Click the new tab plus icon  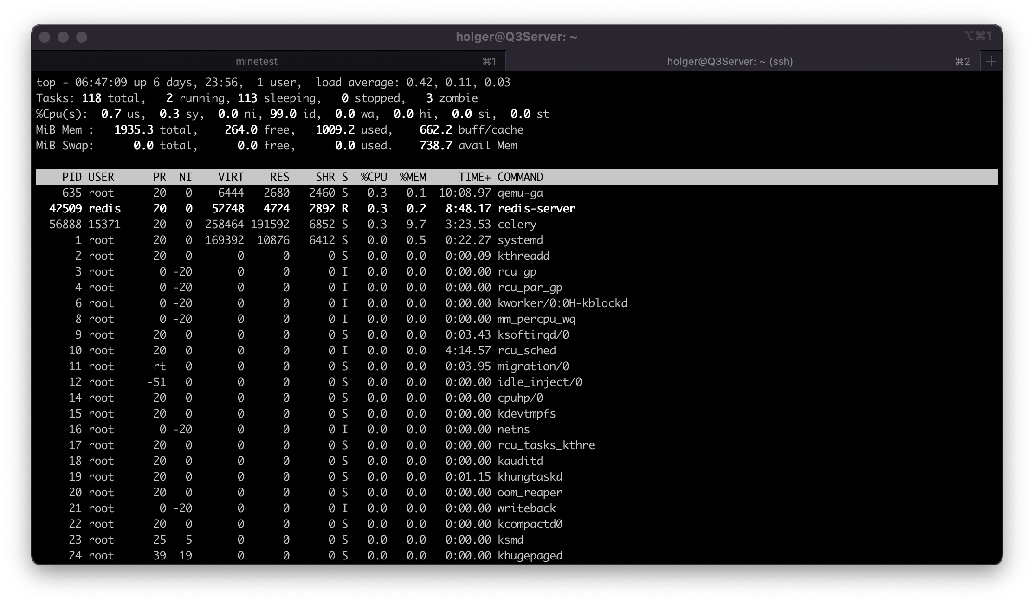(991, 61)
